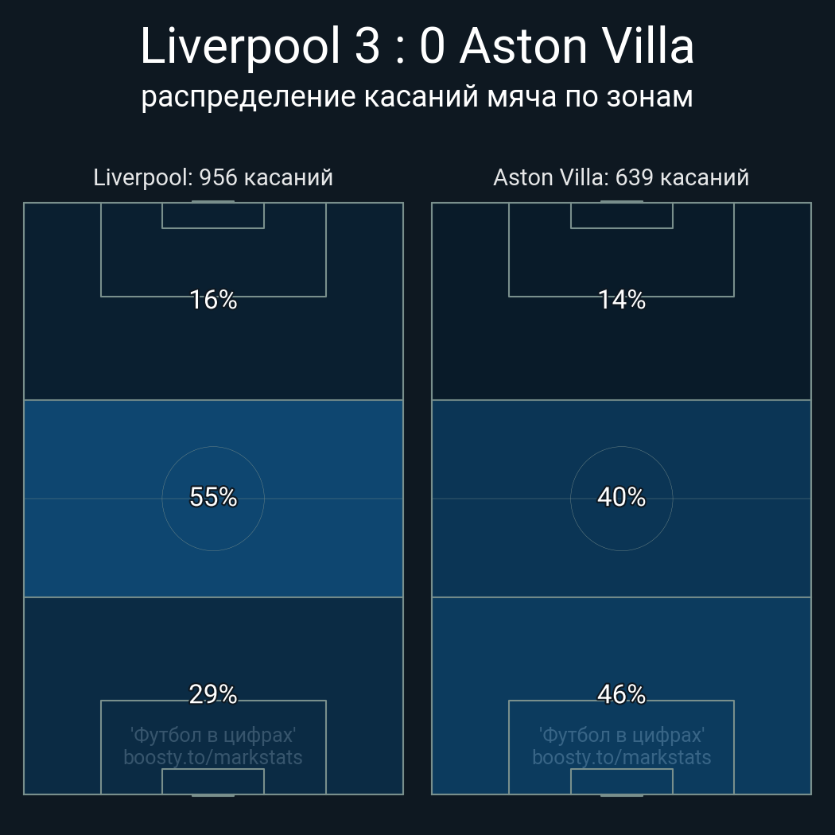Click Liverpool's 55% midfield zone label

click(x=213, y=497)
